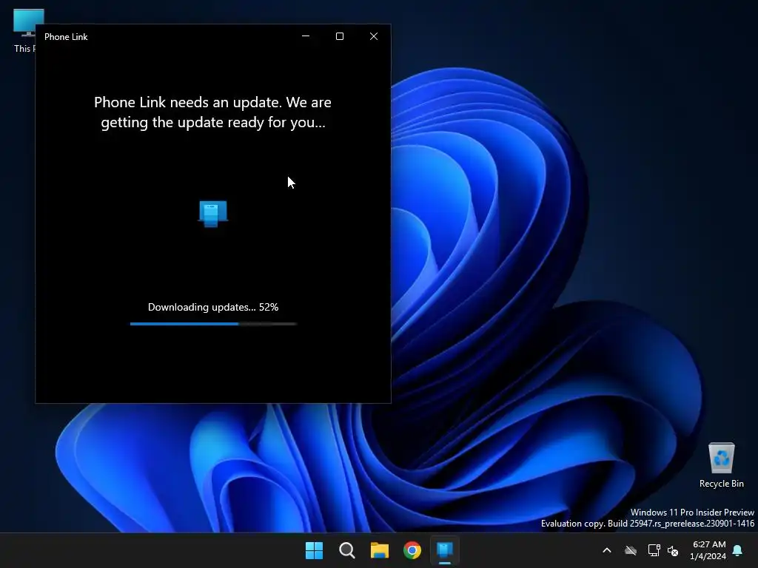Expand hidden system tray icons
Image resolution: width=758 pixels, height=568 pixels.
607,550
